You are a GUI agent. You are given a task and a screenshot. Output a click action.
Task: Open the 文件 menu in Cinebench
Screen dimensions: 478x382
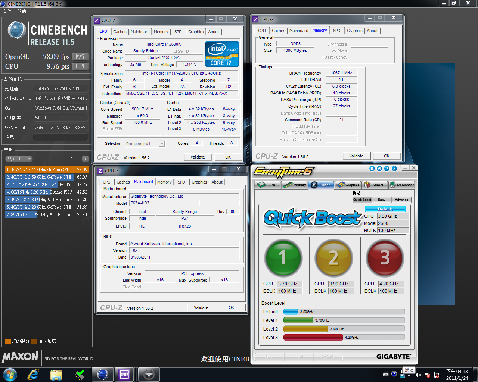tap(7, 12)
